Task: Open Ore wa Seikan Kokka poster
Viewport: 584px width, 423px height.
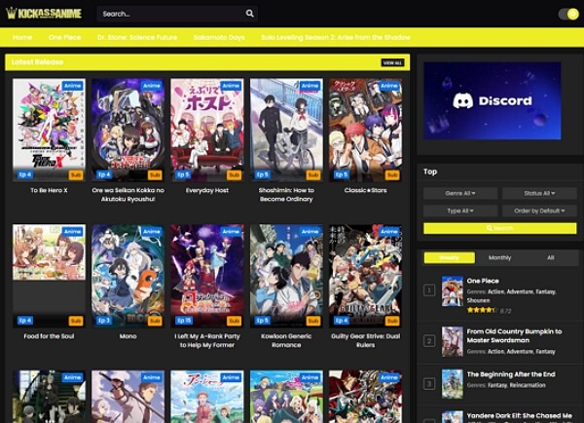Action: click(128, 130)
